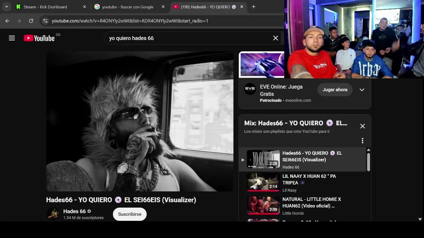The height and width of the screenshot is (238, 424).
Task: Close the Stream - Kick Dashboard tab
Action: coord(84,7)
